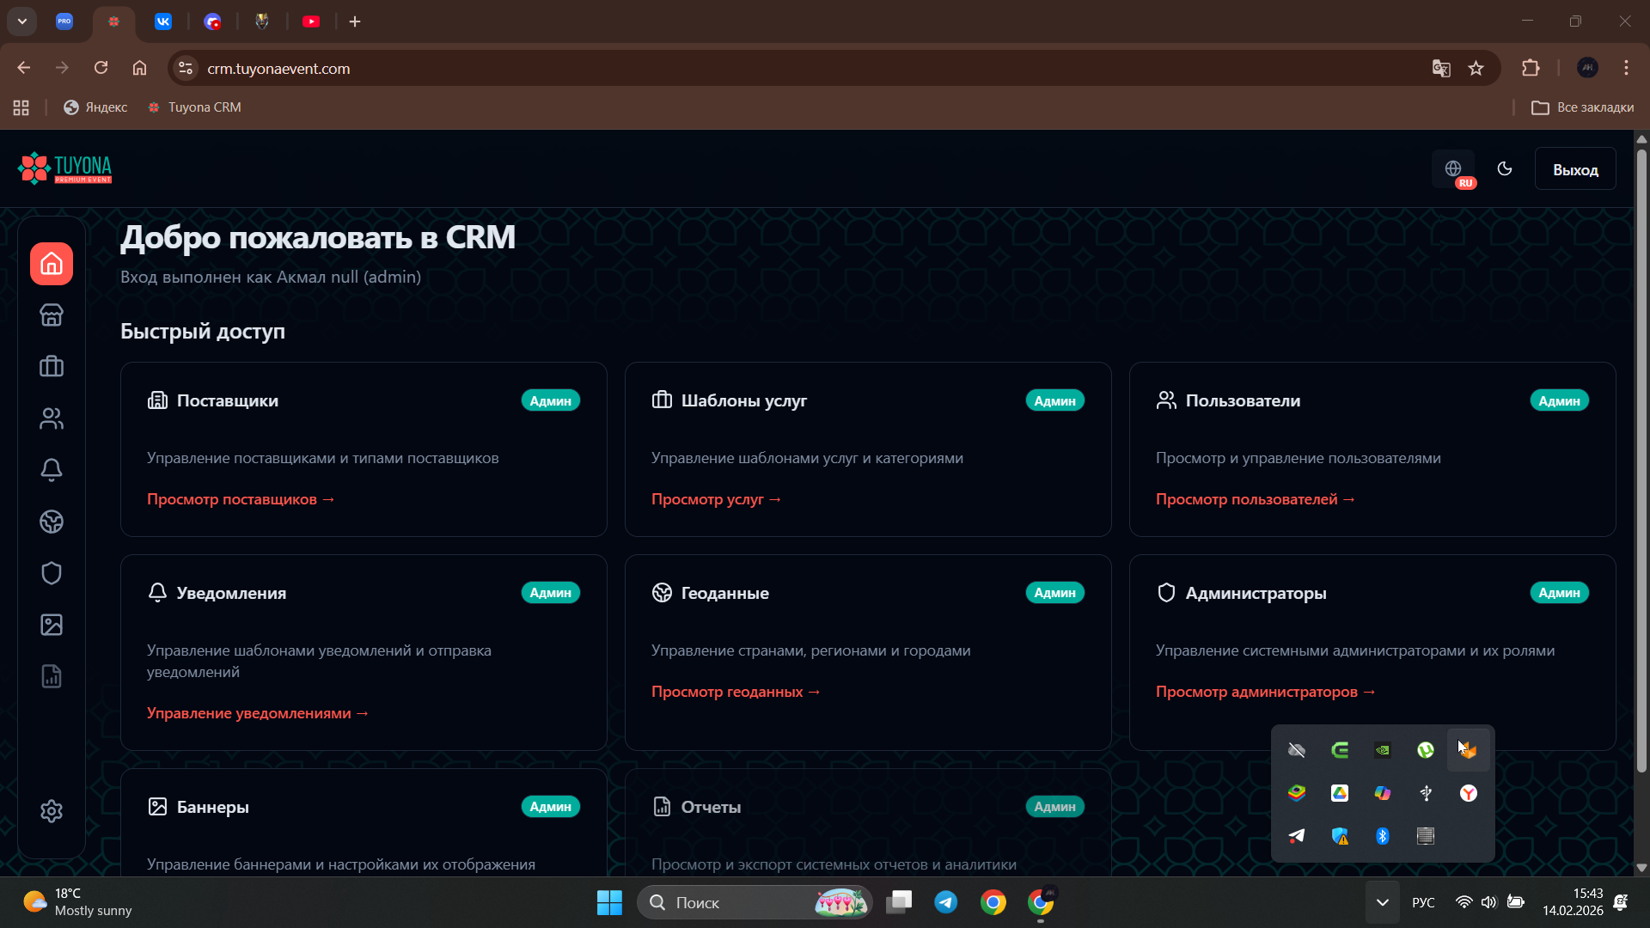Open service templates briefcase sidebar icon

52,367
